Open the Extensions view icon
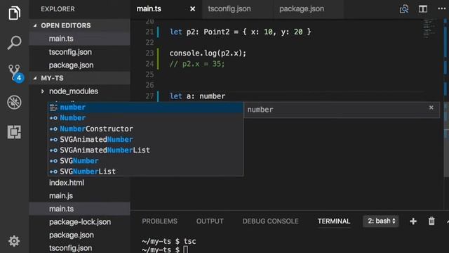The height and width of the screenshot is (253, 449). (x=14, y=132)
